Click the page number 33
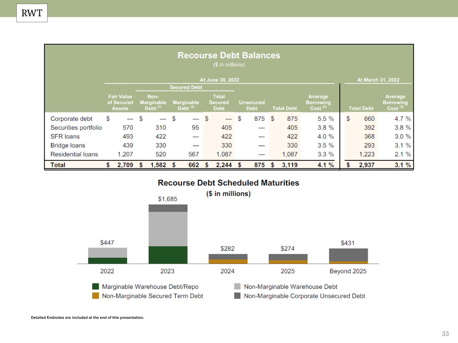 (x=445, y=334)
